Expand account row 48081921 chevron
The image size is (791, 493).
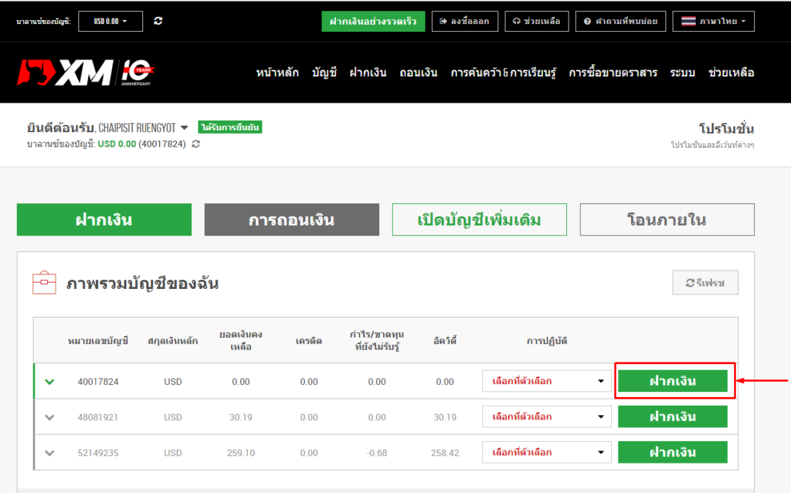[50, 417]
